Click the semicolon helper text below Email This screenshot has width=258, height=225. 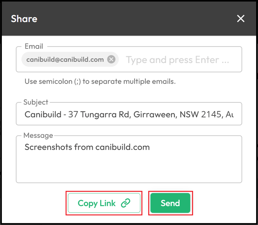point(100,81)
